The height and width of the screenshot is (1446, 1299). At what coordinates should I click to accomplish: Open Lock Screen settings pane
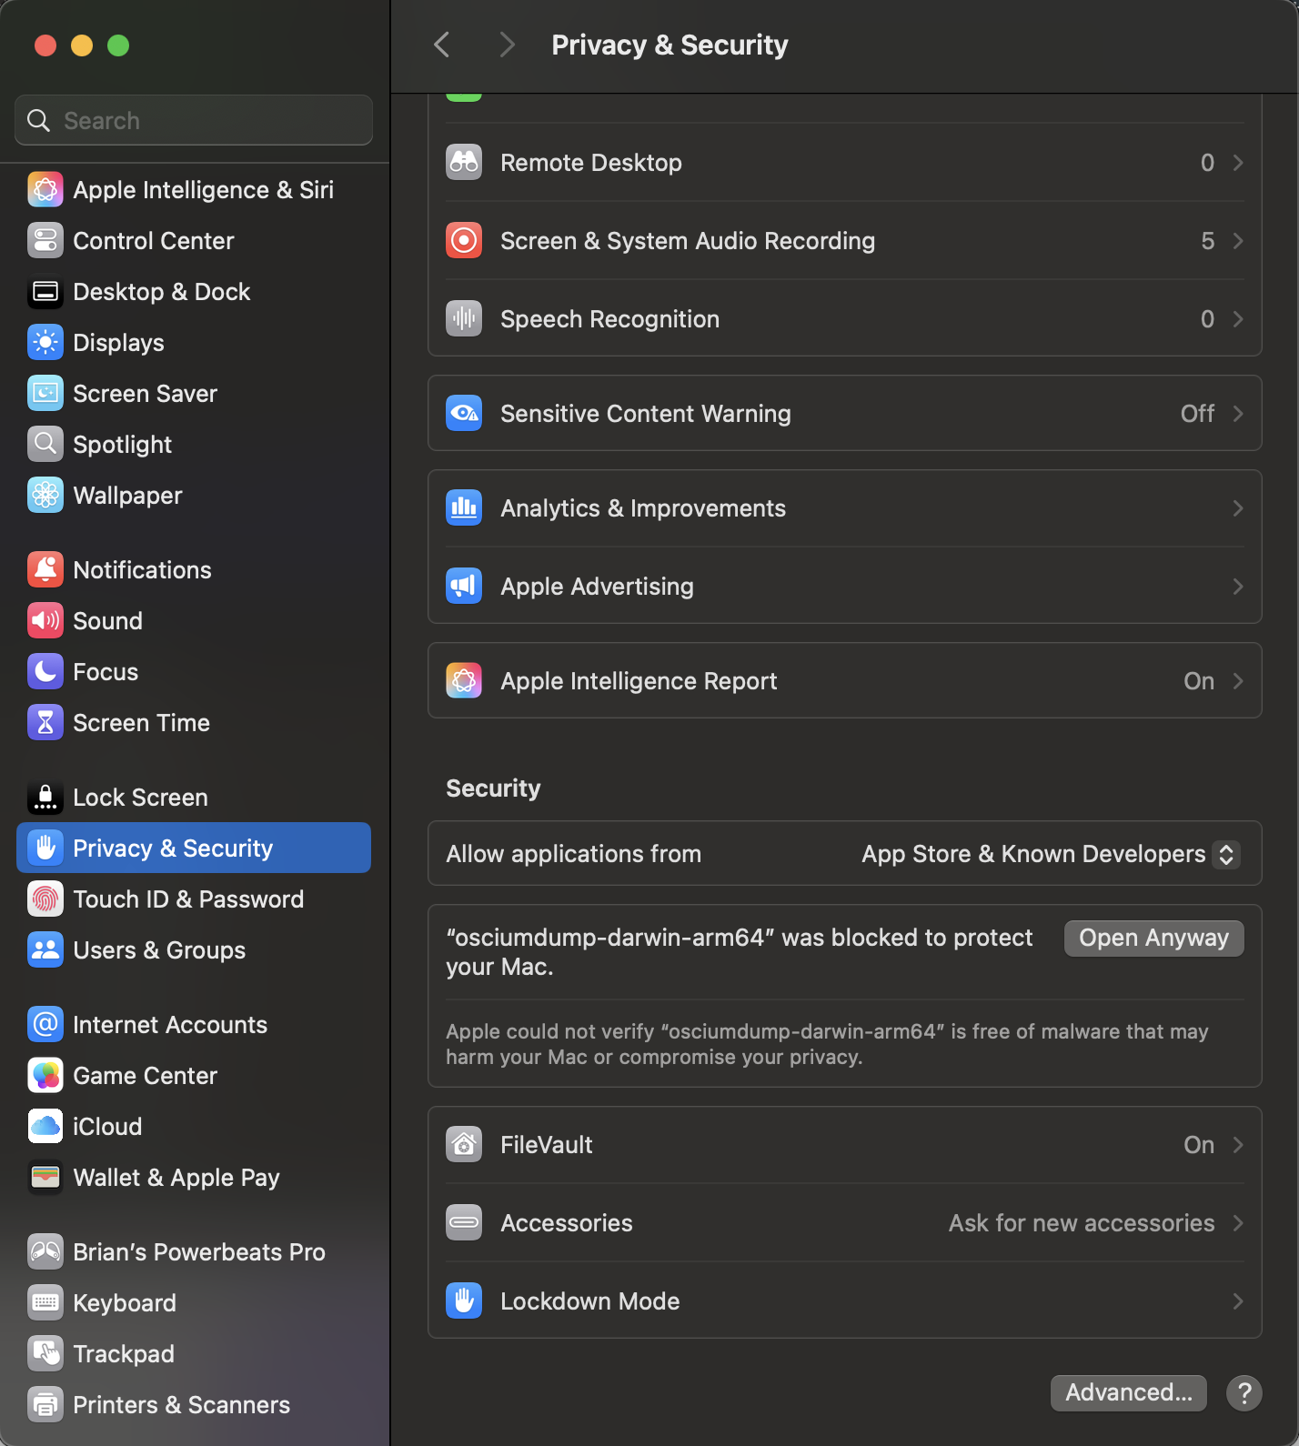pos(194,798)
